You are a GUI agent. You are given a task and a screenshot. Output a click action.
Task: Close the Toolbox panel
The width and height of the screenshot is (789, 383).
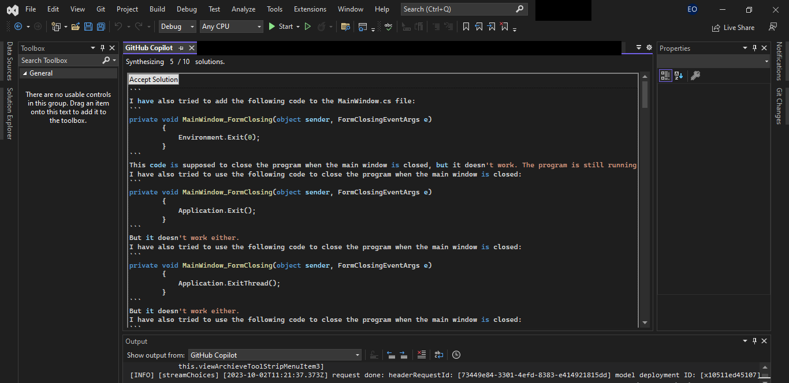tap(112, 48)
